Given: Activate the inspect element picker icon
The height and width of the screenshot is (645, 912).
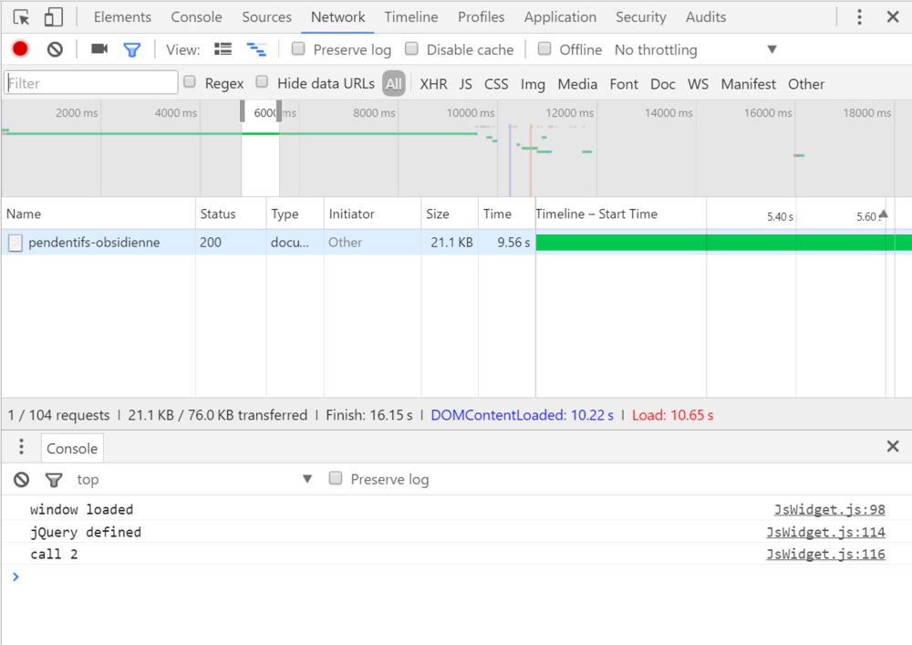Looking at the screenshot, I should point(22,17).
